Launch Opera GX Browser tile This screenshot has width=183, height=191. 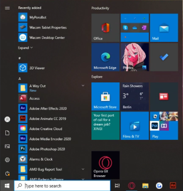click(105, 165)
